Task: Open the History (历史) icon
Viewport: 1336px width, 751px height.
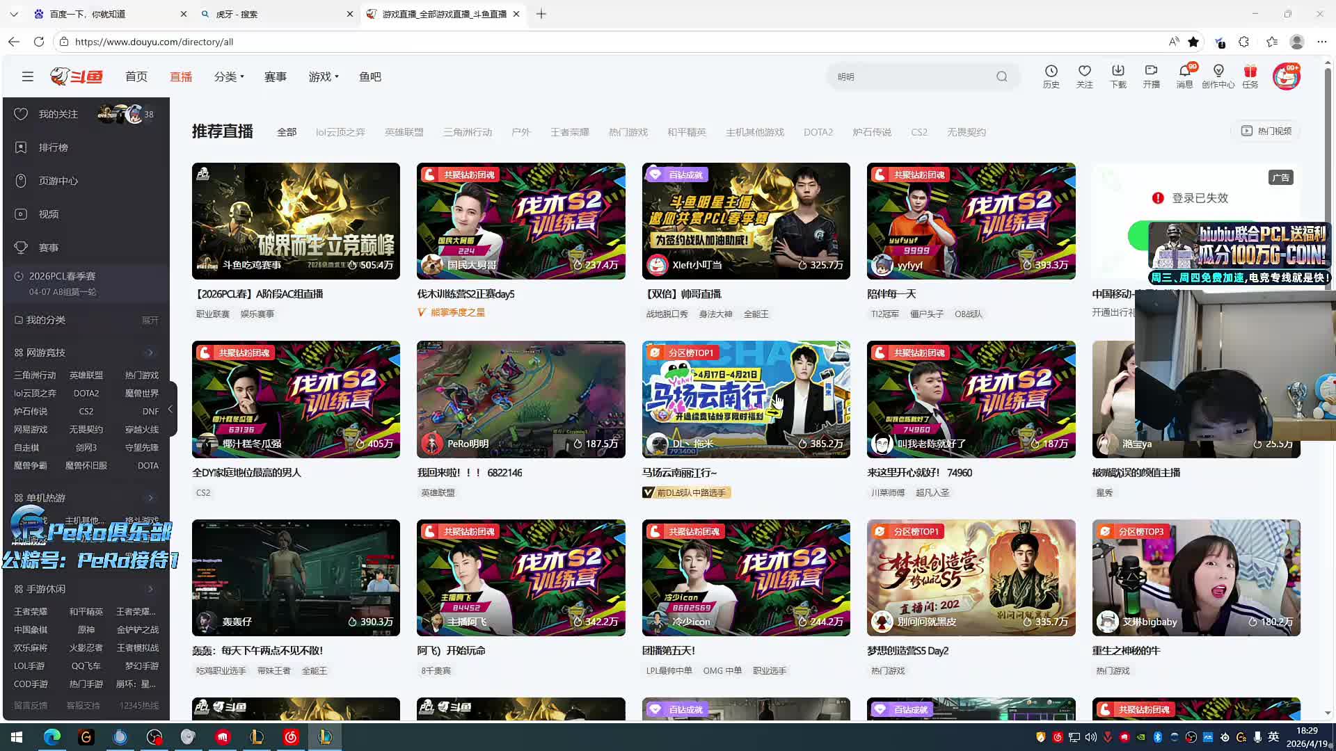Action: (1051, 72)
